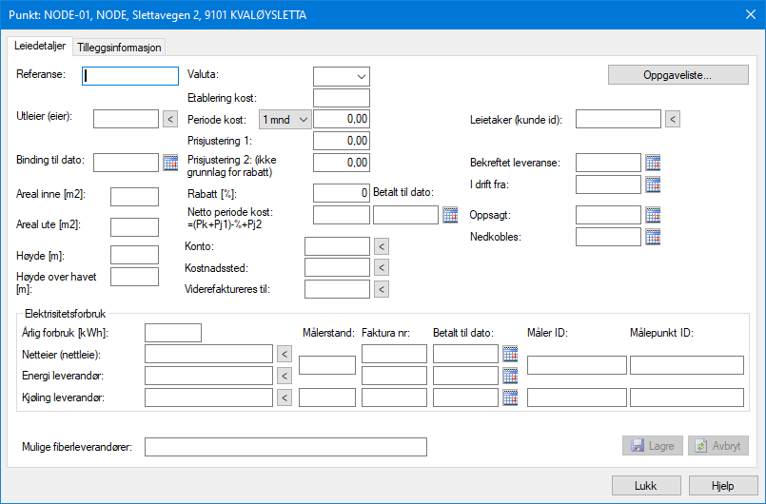Click lookup arrow next to Netteier (nettleie)
The height and width of the screenshot is (504, 766).
285,354
